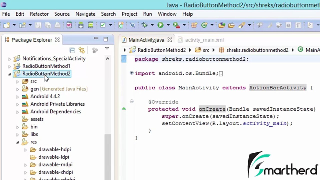The width and height of the screenshot is (320, 180).
Task: Open the Navigate menu
Action: 85,14
